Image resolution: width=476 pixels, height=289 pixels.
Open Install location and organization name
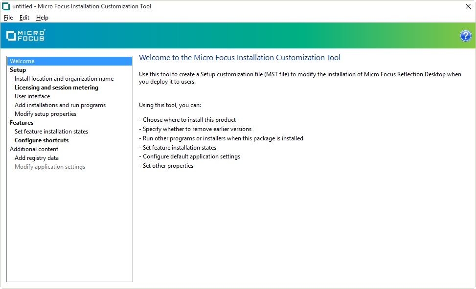click(x=64, y=79)
